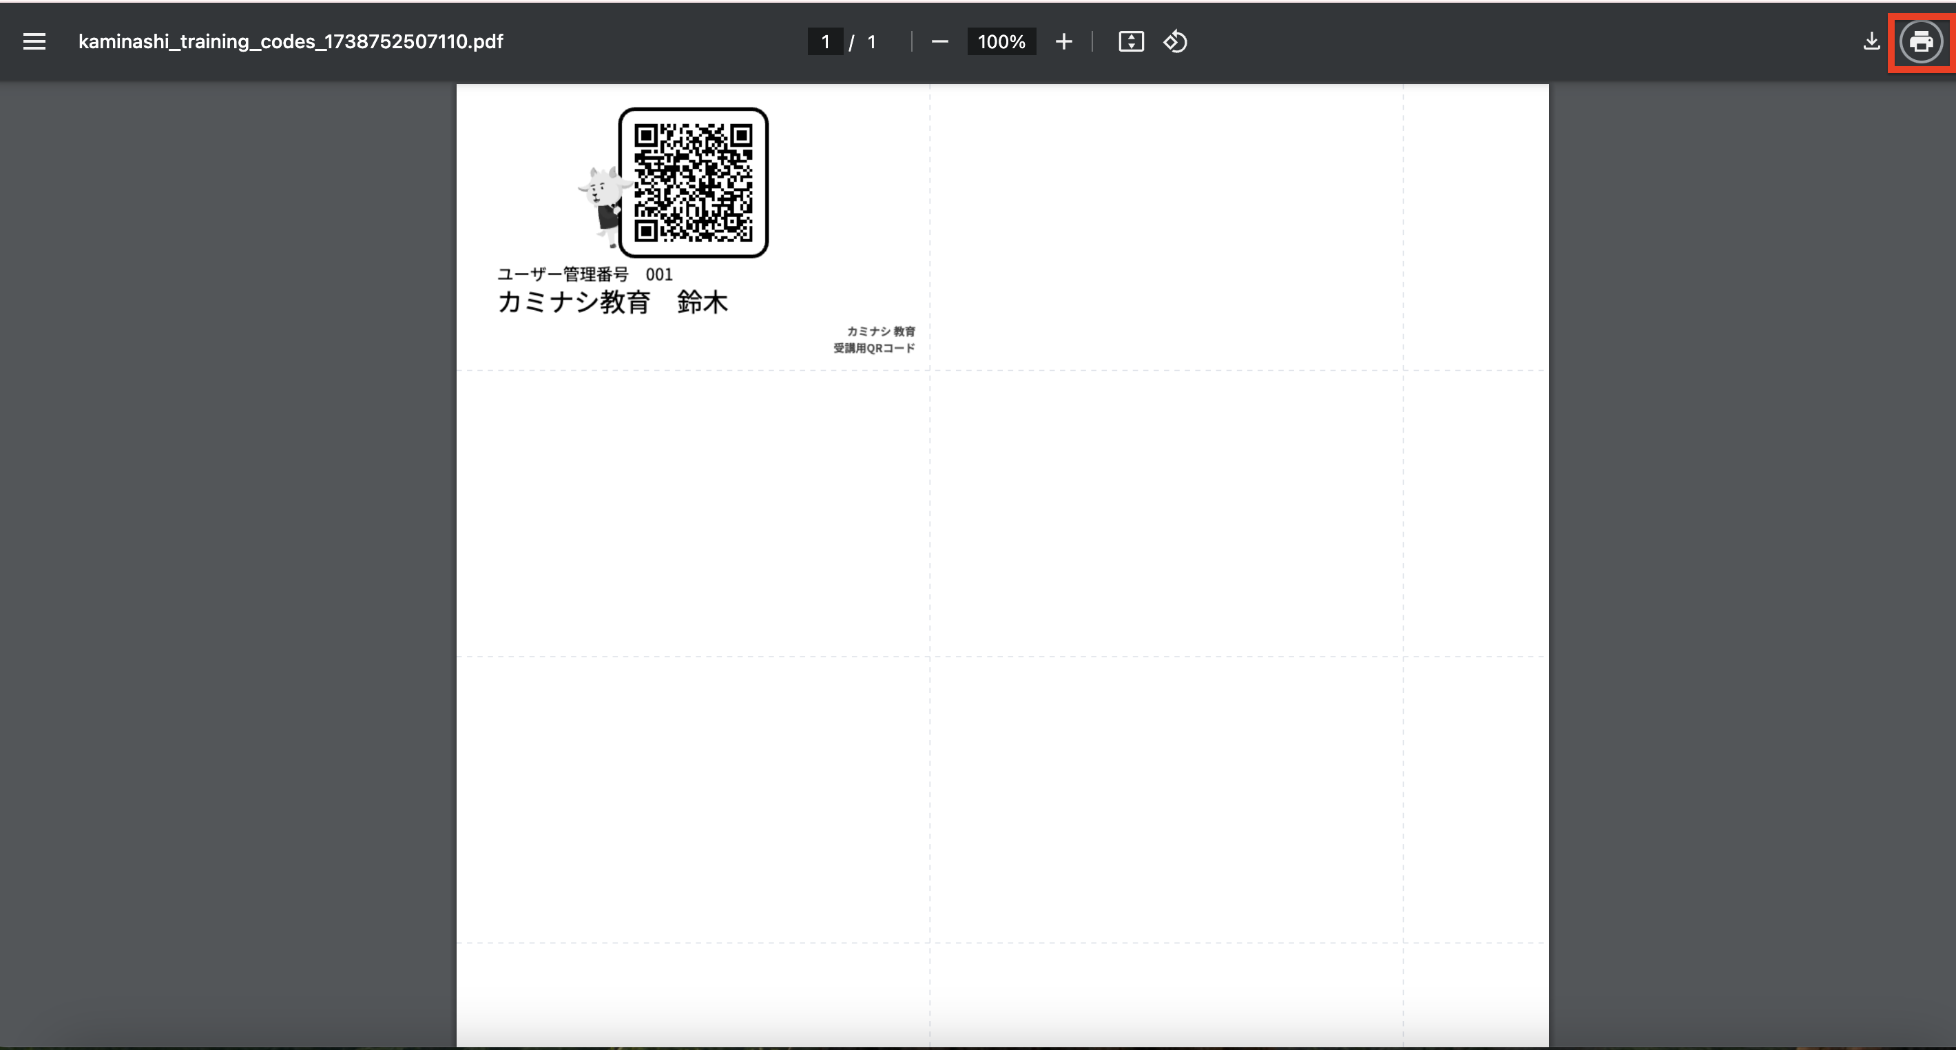Click the text ユーザー管理番号 001
The height and width of the screenshot is (1050, 1956).
click(585, 274)
